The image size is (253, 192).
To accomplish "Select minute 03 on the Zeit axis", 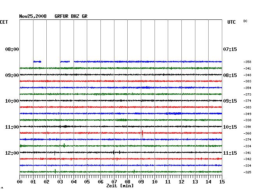I will pos(60,182).
